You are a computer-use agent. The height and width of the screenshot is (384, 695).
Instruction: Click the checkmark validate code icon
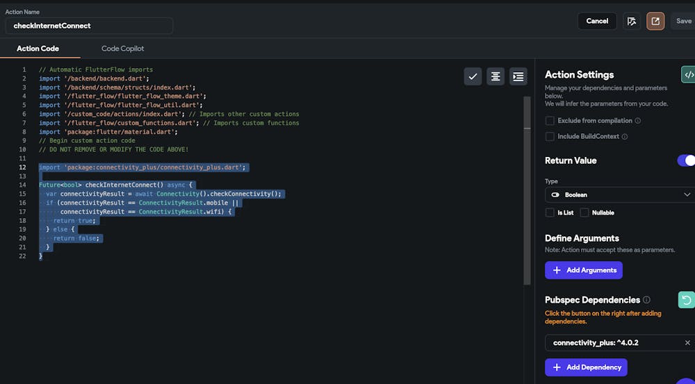[x=473, y=76]
